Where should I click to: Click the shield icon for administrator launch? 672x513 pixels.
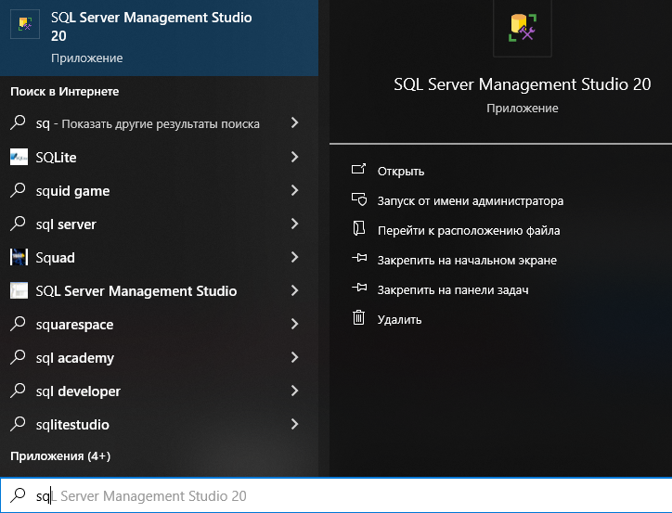[358, 200]
